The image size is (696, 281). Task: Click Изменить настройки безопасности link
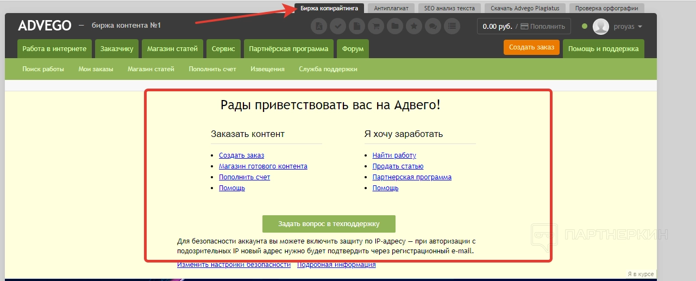[234, 265]
